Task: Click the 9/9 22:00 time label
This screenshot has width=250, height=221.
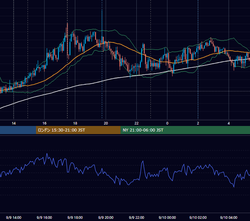Action: tap(136, 217)
